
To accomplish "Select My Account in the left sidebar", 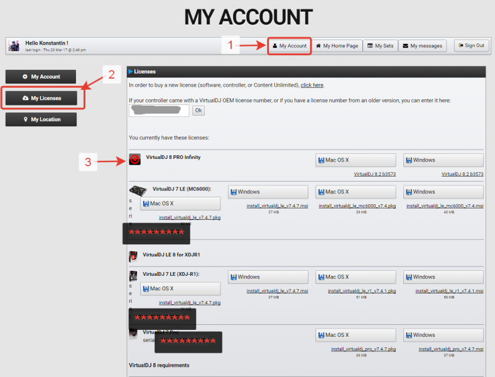I will (x=41, y=77).
